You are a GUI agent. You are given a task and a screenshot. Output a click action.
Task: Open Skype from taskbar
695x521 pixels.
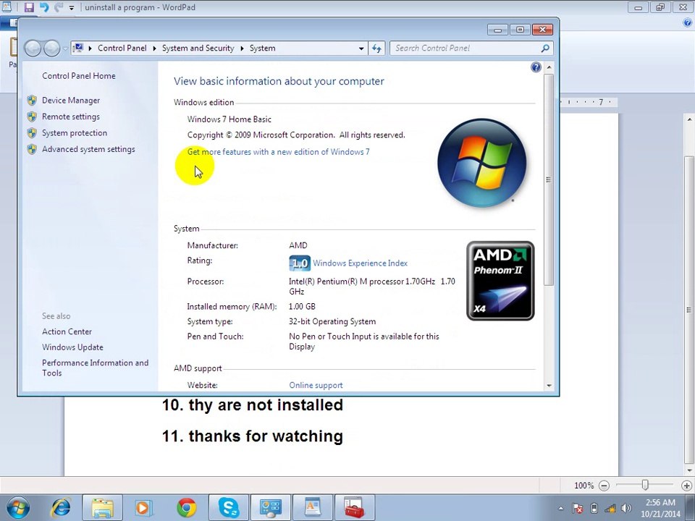coord(229,508)
